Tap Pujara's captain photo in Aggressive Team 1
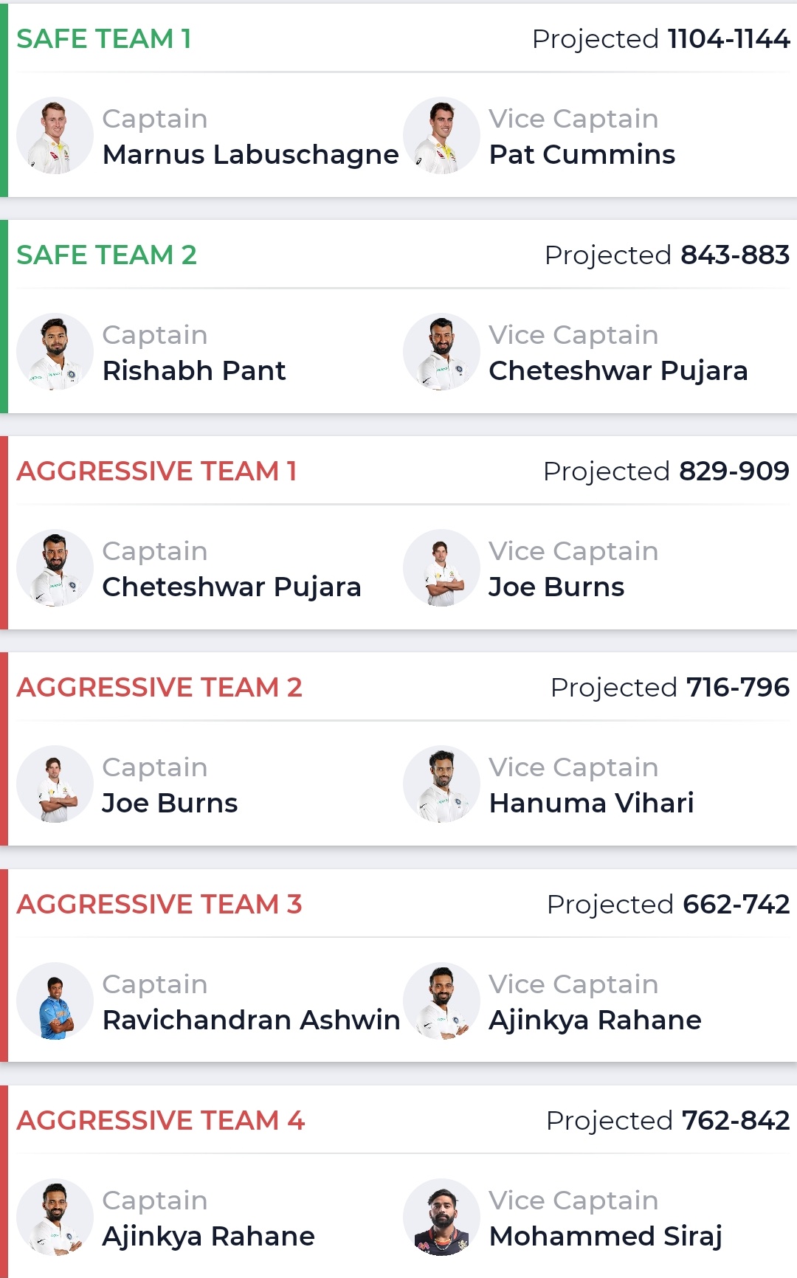The image size is (797, 1278). 55,568
